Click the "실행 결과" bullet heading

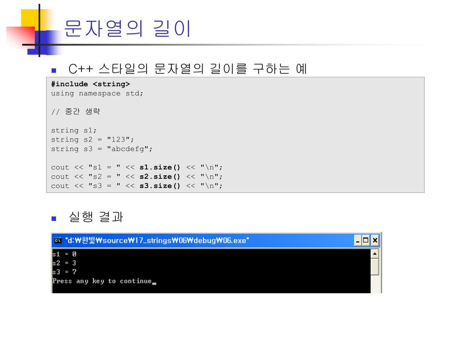pos(96,217)
